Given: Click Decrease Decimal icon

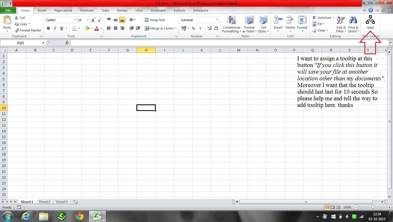Looking at the screenshot, I should click(216, 28).
